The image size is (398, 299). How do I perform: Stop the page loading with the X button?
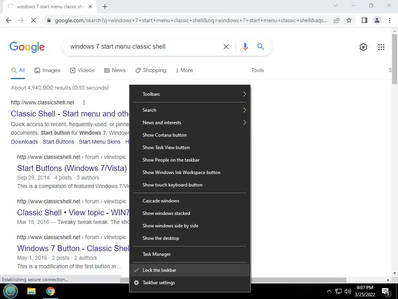(33, 20)
